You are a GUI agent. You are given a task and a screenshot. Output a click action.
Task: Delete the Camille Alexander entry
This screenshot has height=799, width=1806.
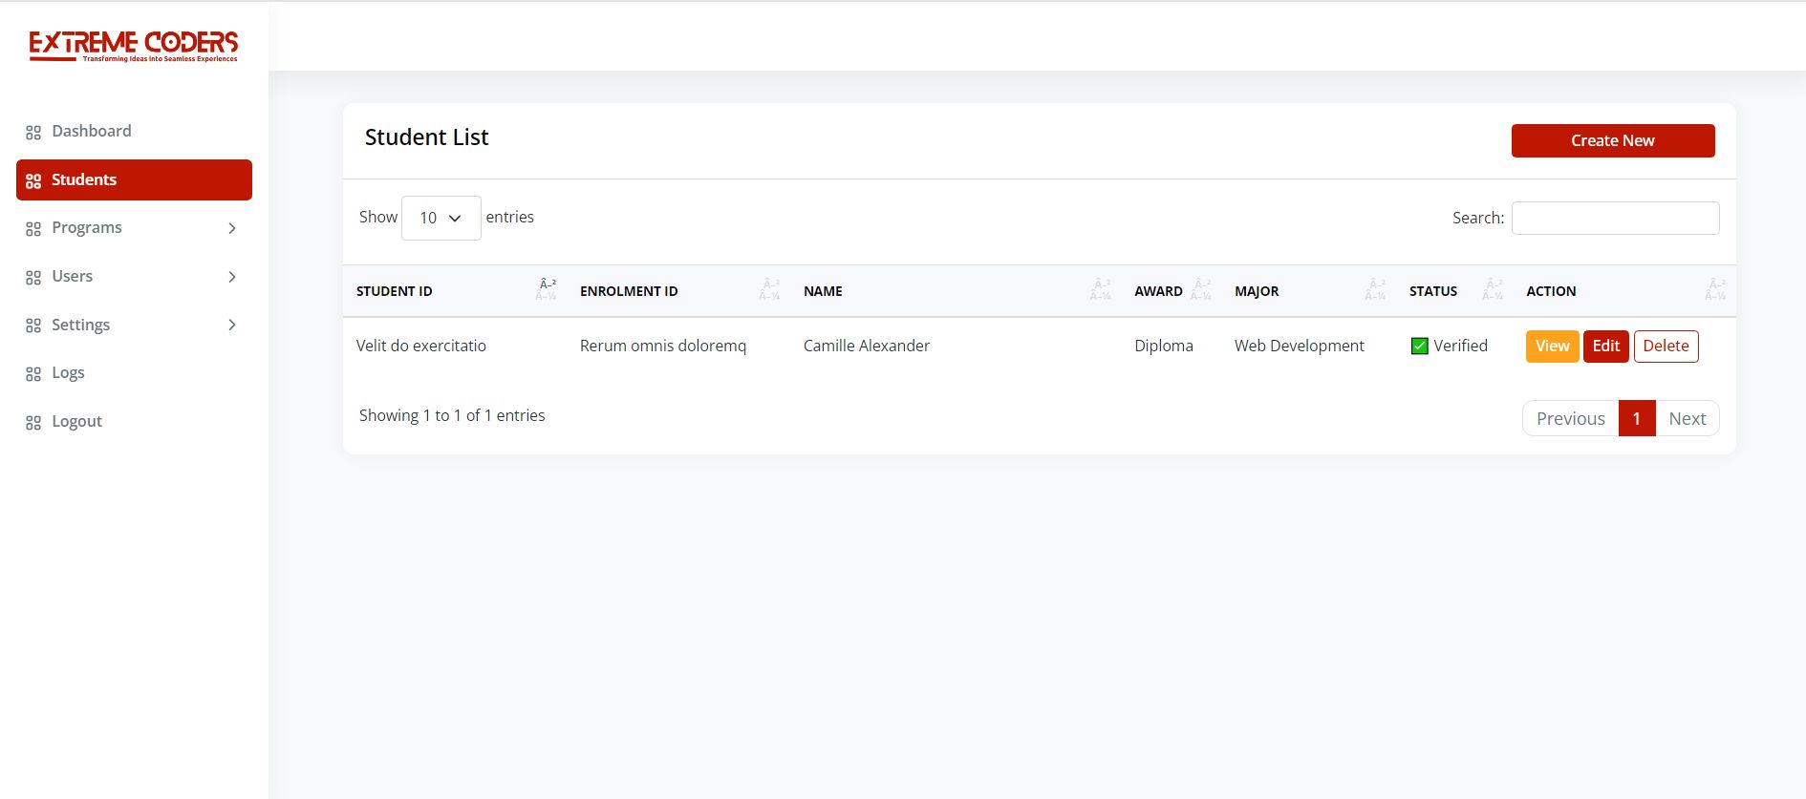[x=1666, y=347]
